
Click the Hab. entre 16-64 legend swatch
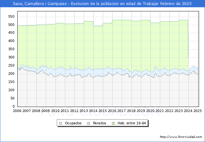coord(113,123)
